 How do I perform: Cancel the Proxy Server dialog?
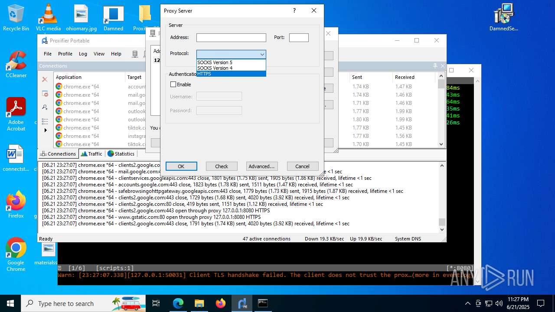pyautogui.click(x=303, y=166)
